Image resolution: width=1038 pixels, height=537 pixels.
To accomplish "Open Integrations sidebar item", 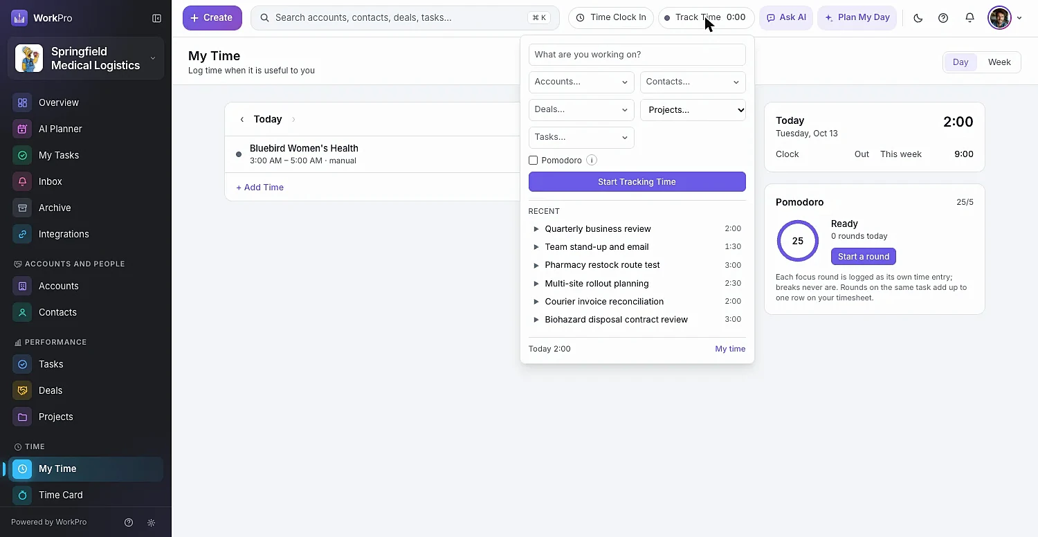I will coord(86,234).
